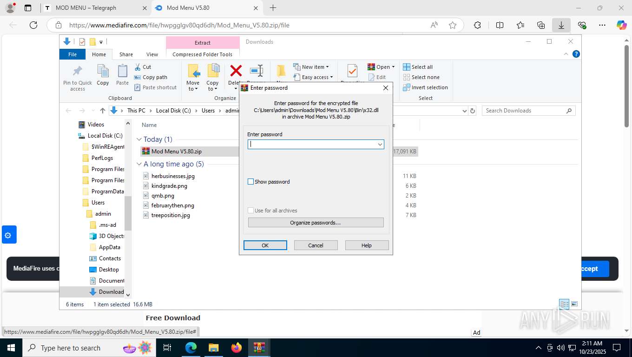The image size is (632, 357).
Task: Open the New item dropdown
Action: (x=311, y=67)
